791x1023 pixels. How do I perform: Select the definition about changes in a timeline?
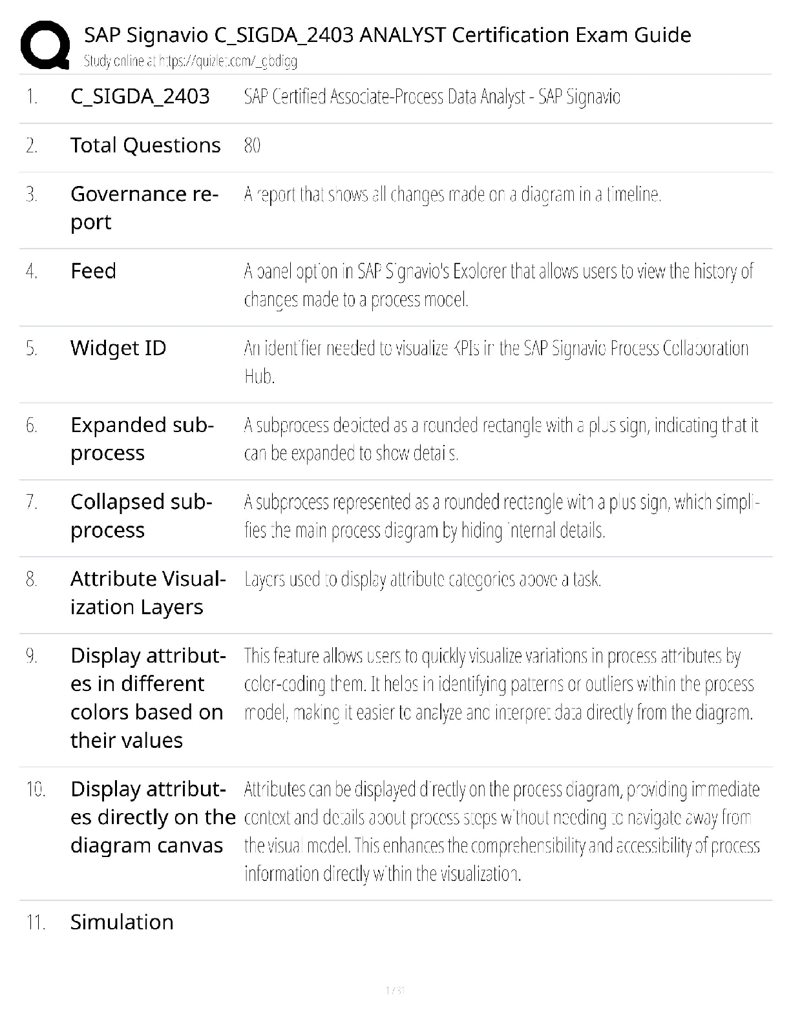(x=452, y=194)
